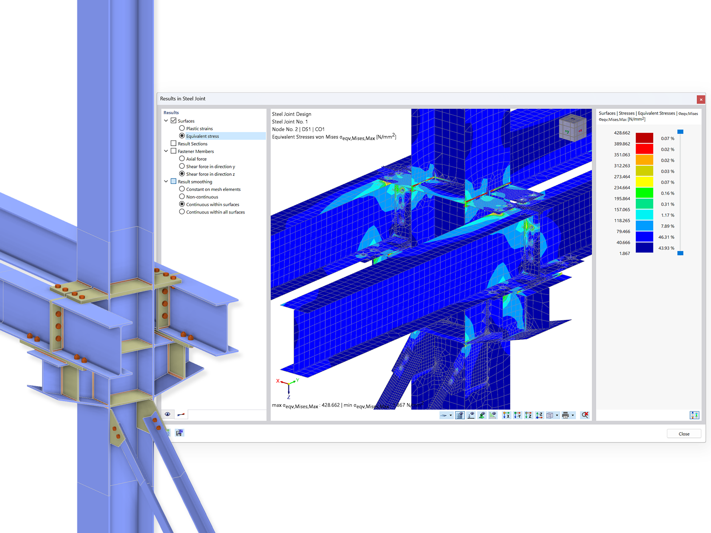The width and height of the screenshot is (711, 533).
Task: Check the Fastener Members checkbox
Action: click(174, 151)
